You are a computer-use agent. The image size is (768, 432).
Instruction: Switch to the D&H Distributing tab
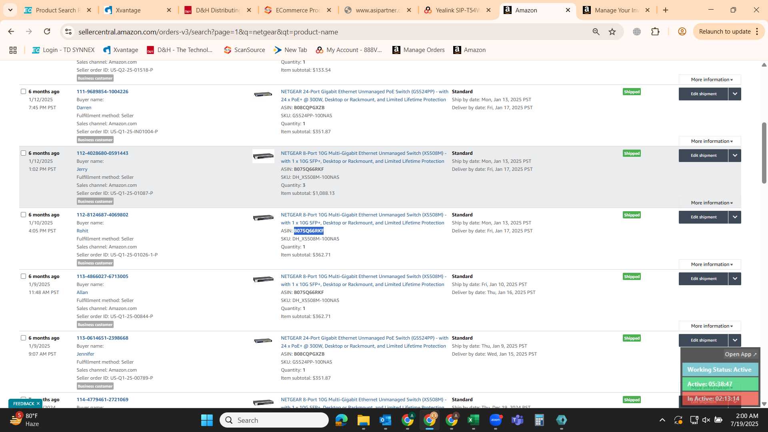coord(217,10)
